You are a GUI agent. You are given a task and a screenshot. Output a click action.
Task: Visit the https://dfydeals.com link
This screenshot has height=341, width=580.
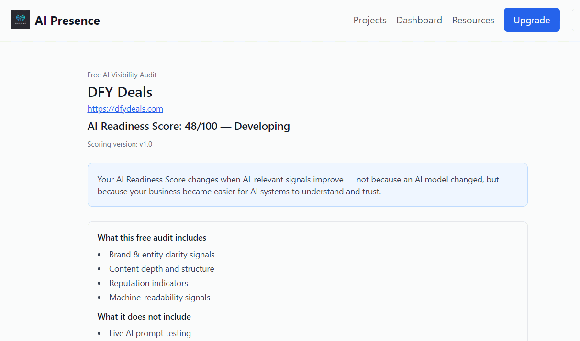(125, 108)
